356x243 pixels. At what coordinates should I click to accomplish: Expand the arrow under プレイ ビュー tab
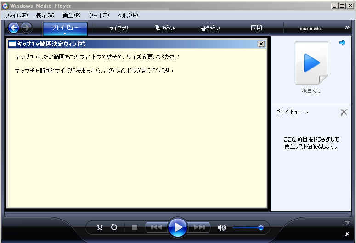(65, 34)
